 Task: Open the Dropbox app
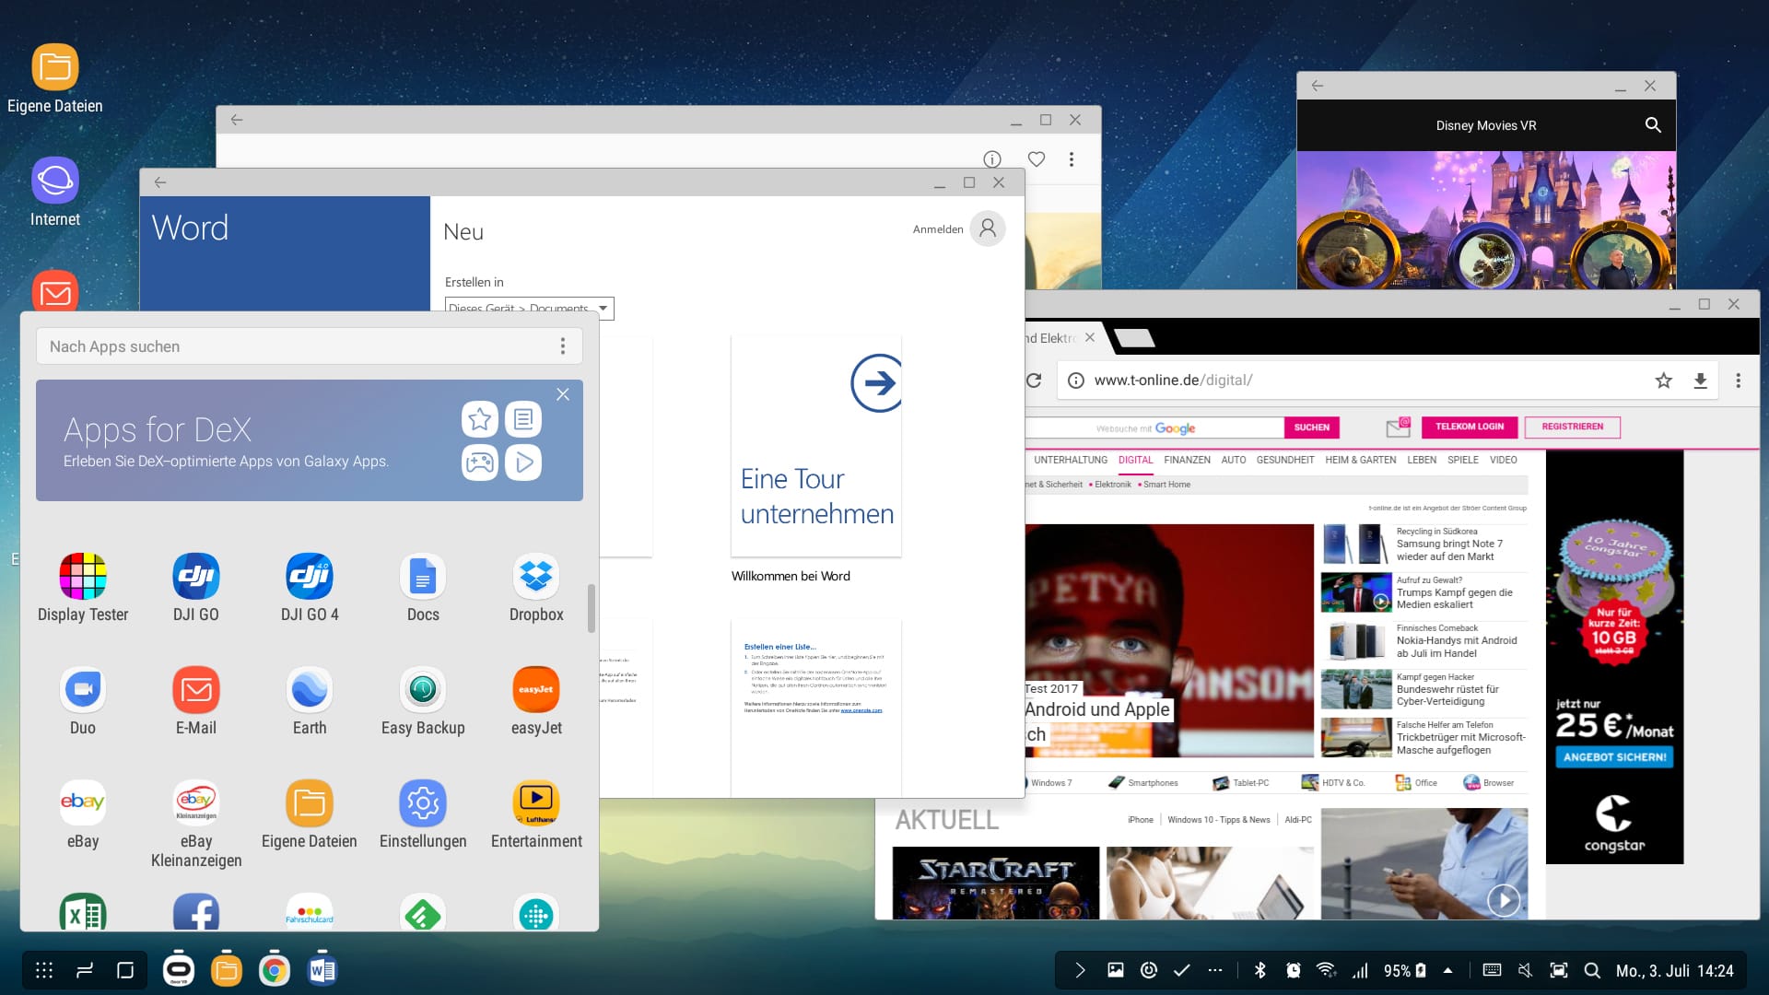coord(536,577)
